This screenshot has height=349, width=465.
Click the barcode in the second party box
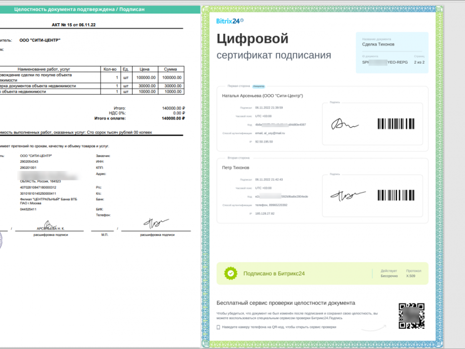396,195
